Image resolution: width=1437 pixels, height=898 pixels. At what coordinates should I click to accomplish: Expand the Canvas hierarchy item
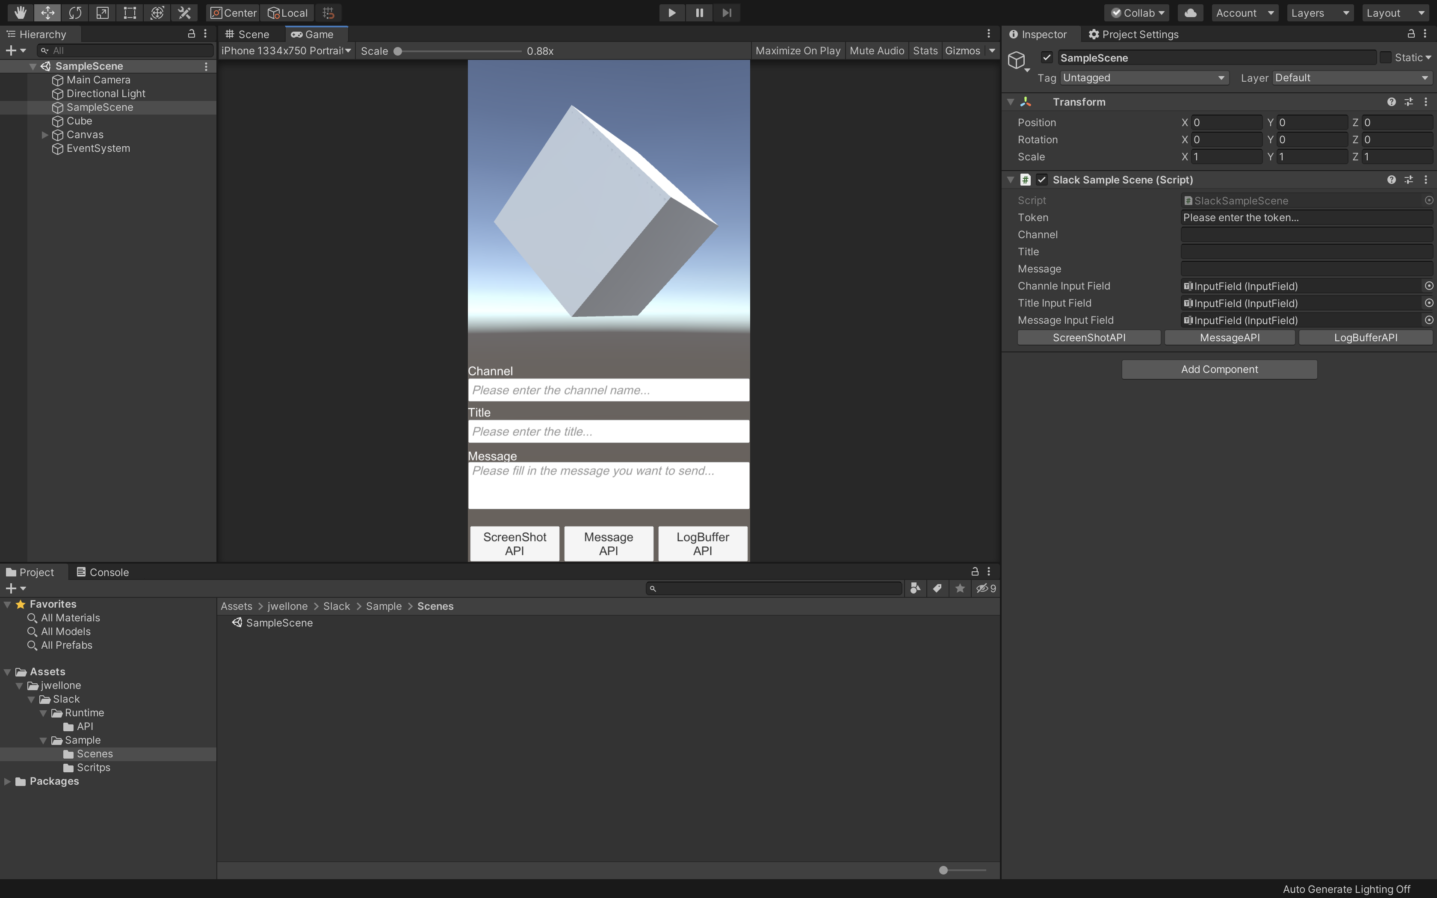44,135
